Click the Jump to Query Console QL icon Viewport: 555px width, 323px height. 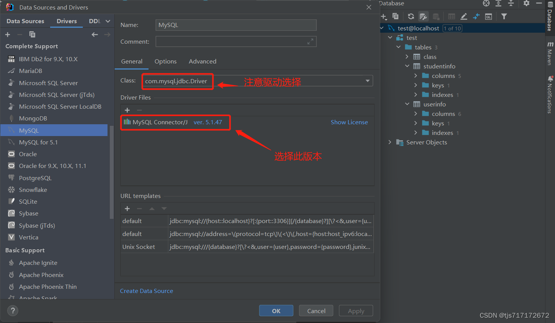(489, 16)
